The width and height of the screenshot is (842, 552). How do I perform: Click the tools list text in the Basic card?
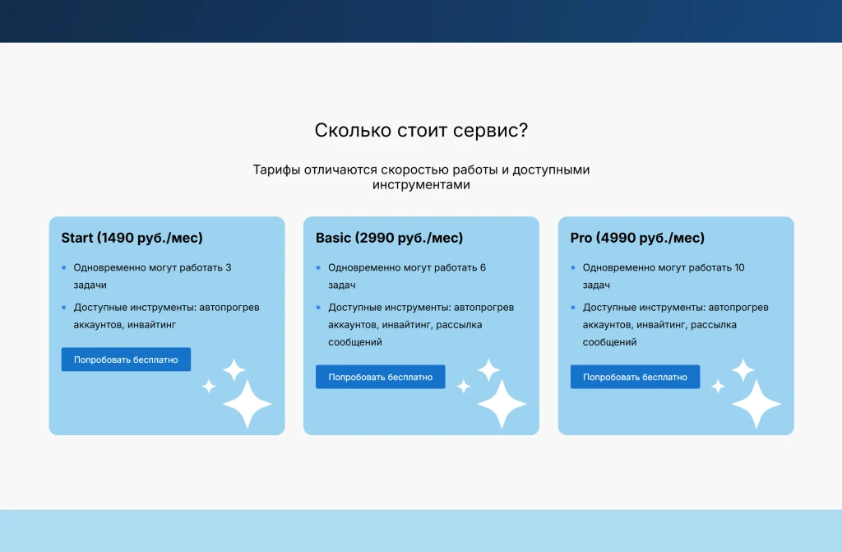pyautogui.click(x=421, y=325)
